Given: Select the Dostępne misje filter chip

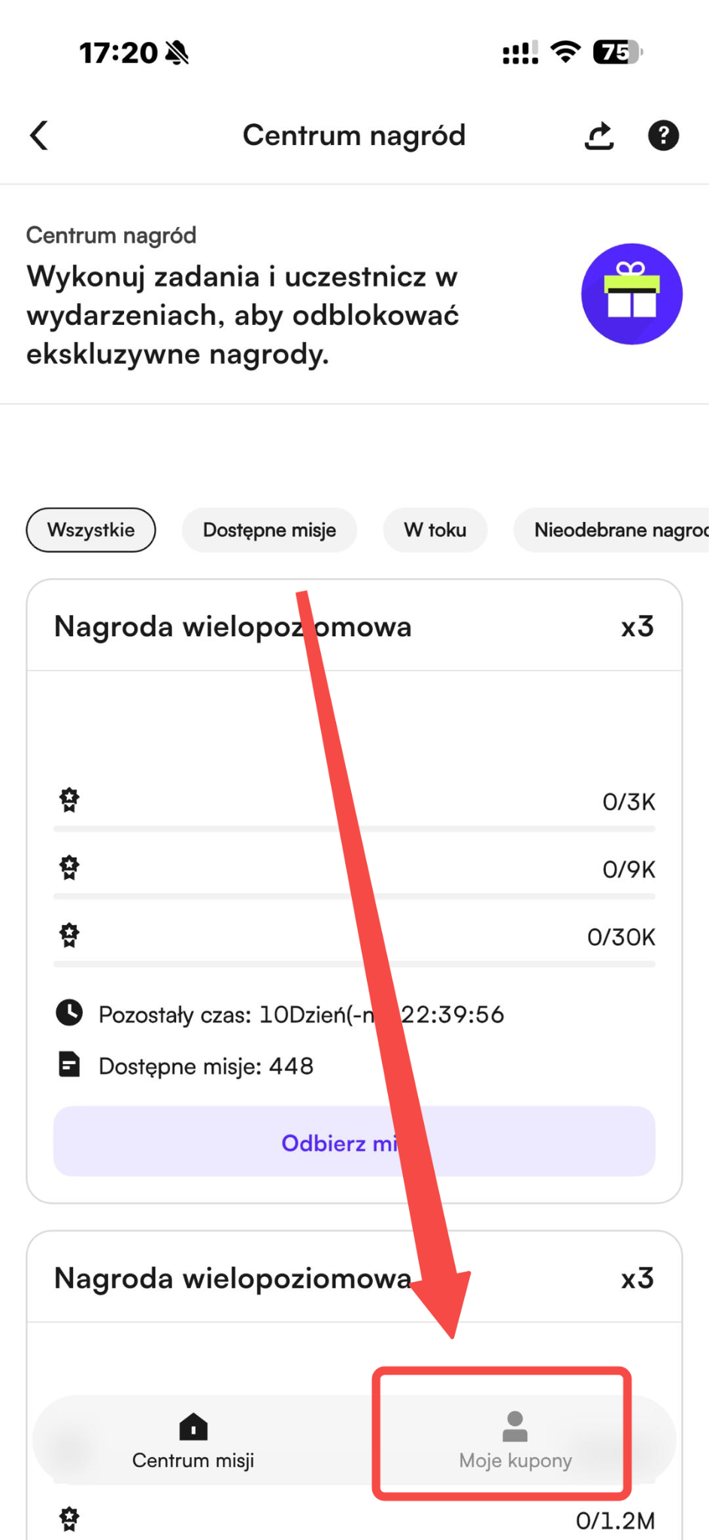Looking at the screenshot, I should (x=269, y=530).
